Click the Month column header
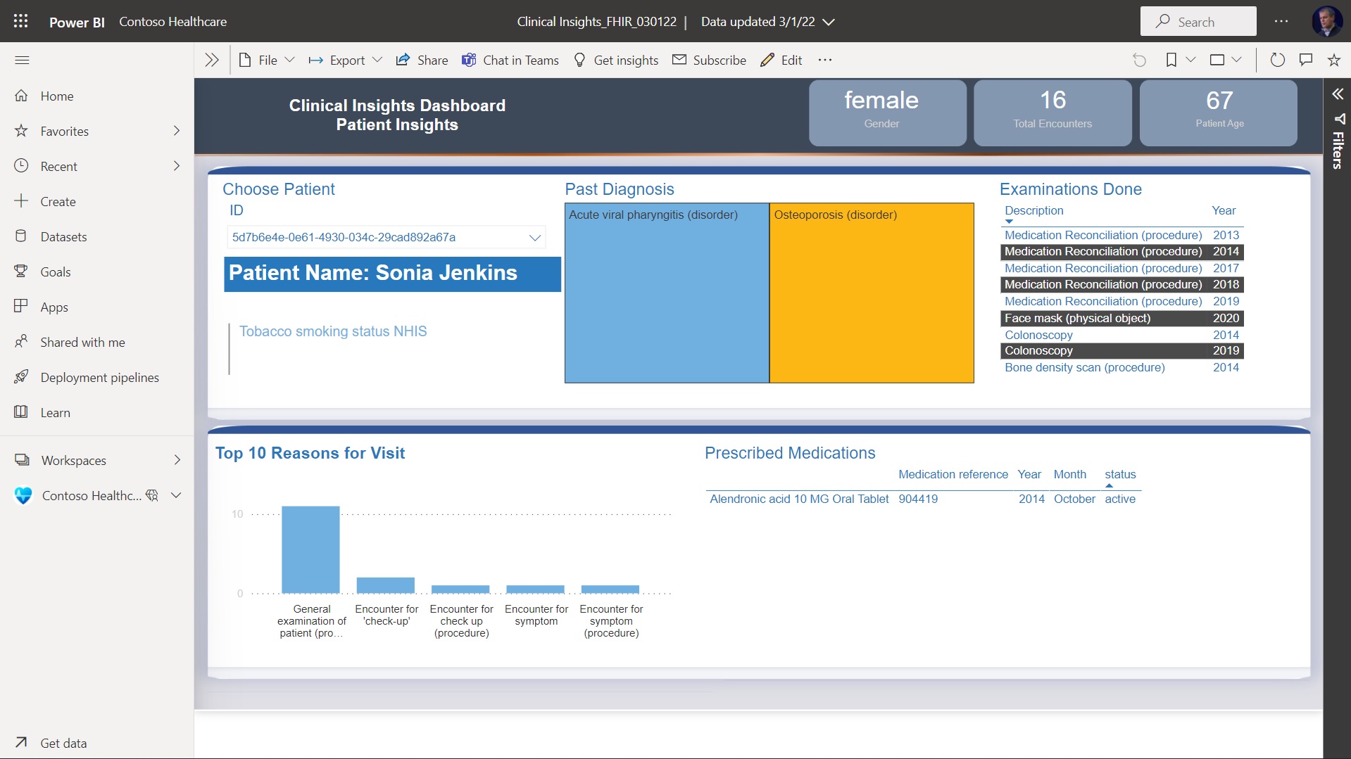The height and width of the screenshot is (759, 1351). pos(1069,474)
